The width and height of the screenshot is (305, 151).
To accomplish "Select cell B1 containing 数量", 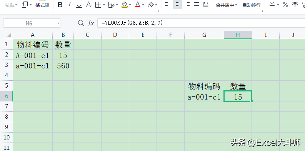I will click(x=63, y=45).
